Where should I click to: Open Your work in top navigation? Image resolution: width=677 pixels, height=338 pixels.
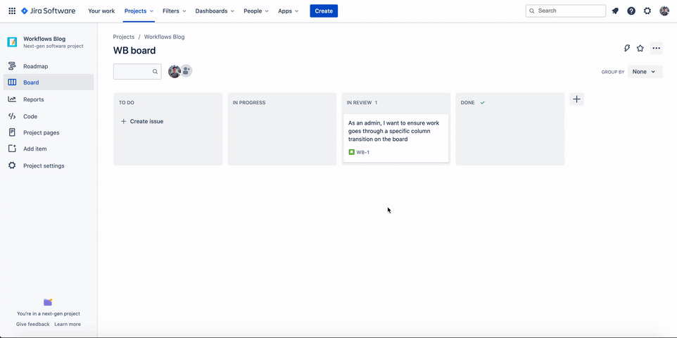101,11
